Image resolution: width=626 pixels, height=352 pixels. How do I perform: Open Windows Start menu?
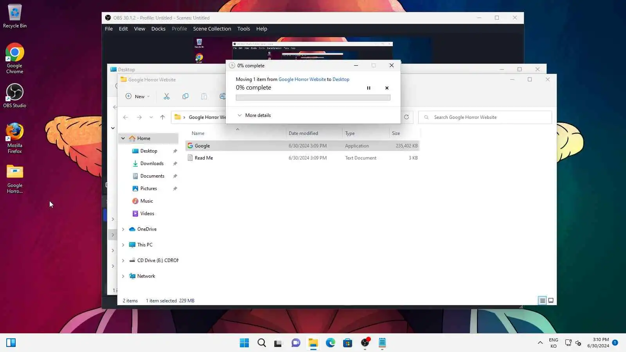coord(244,343)
